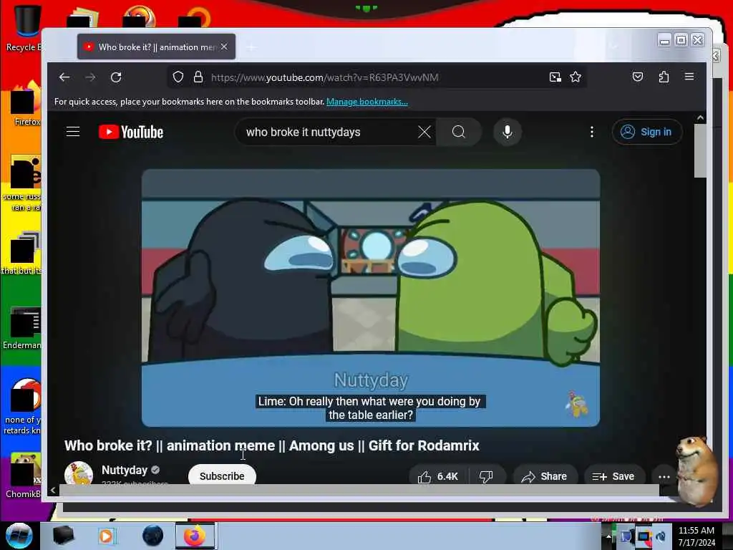Click the YouTube search magnifier button
This screenshot has height=550, width=733.
point(459,132)
